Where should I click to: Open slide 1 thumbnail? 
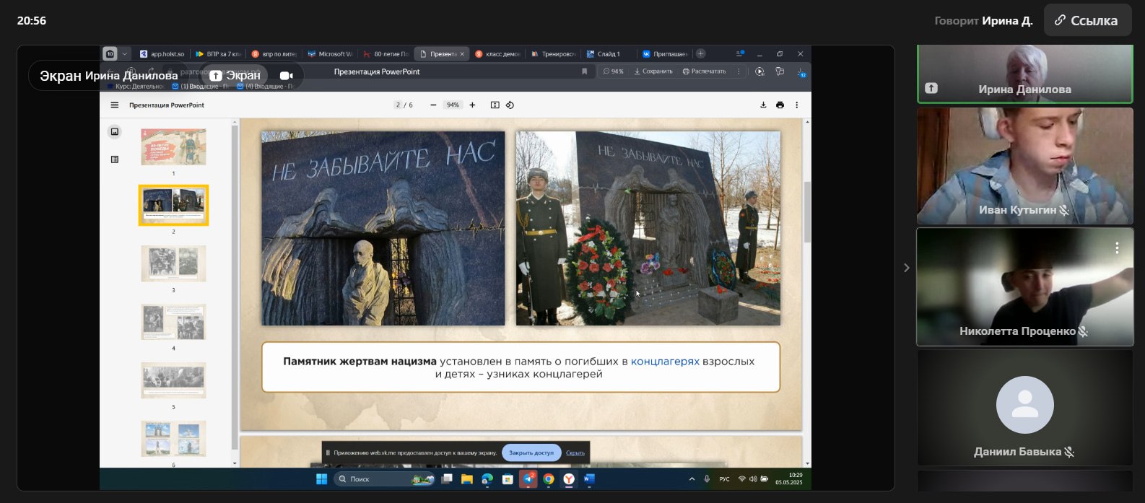coord(173,147)
